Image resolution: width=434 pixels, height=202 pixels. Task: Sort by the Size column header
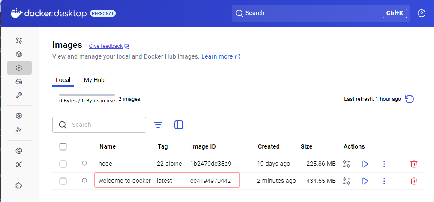(307, 146)
